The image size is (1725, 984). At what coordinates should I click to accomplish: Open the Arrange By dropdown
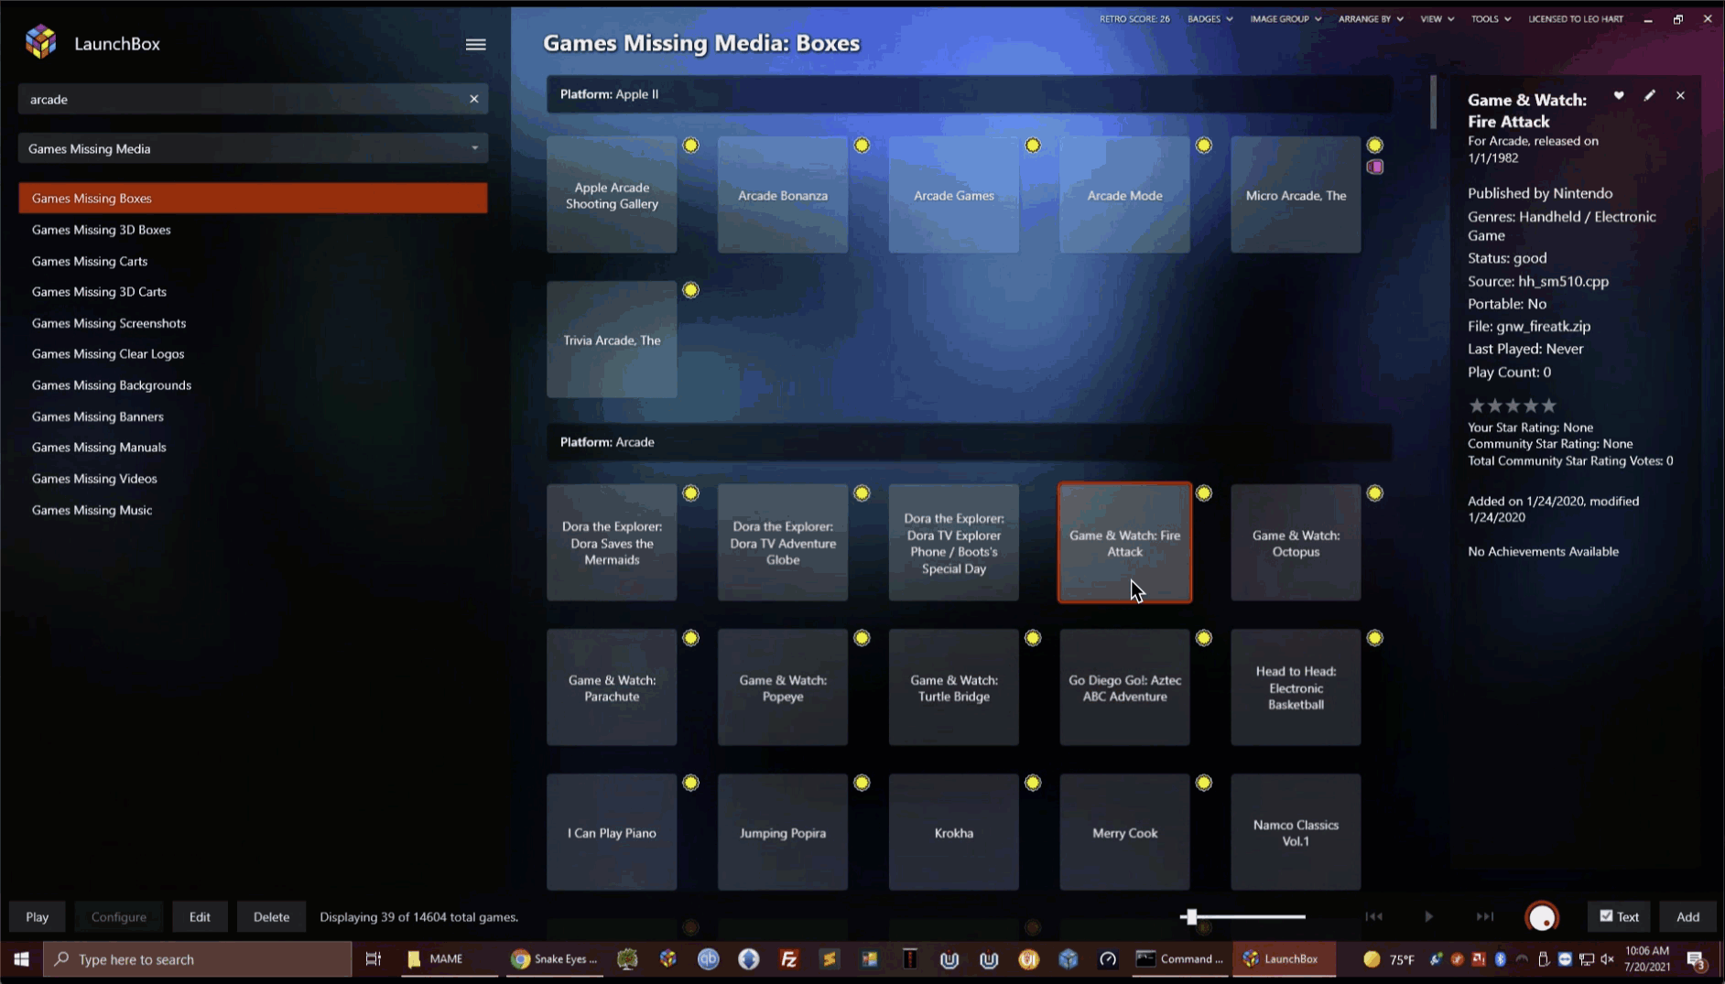tap(1370, 19)
